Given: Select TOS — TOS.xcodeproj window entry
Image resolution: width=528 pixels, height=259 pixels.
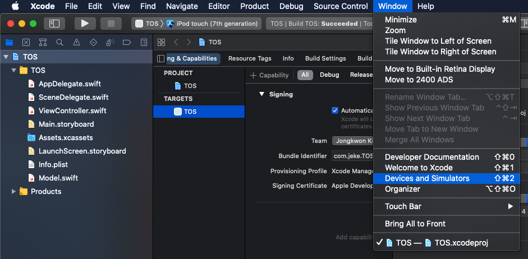Looking at the screenshot, I should point(447,243).
